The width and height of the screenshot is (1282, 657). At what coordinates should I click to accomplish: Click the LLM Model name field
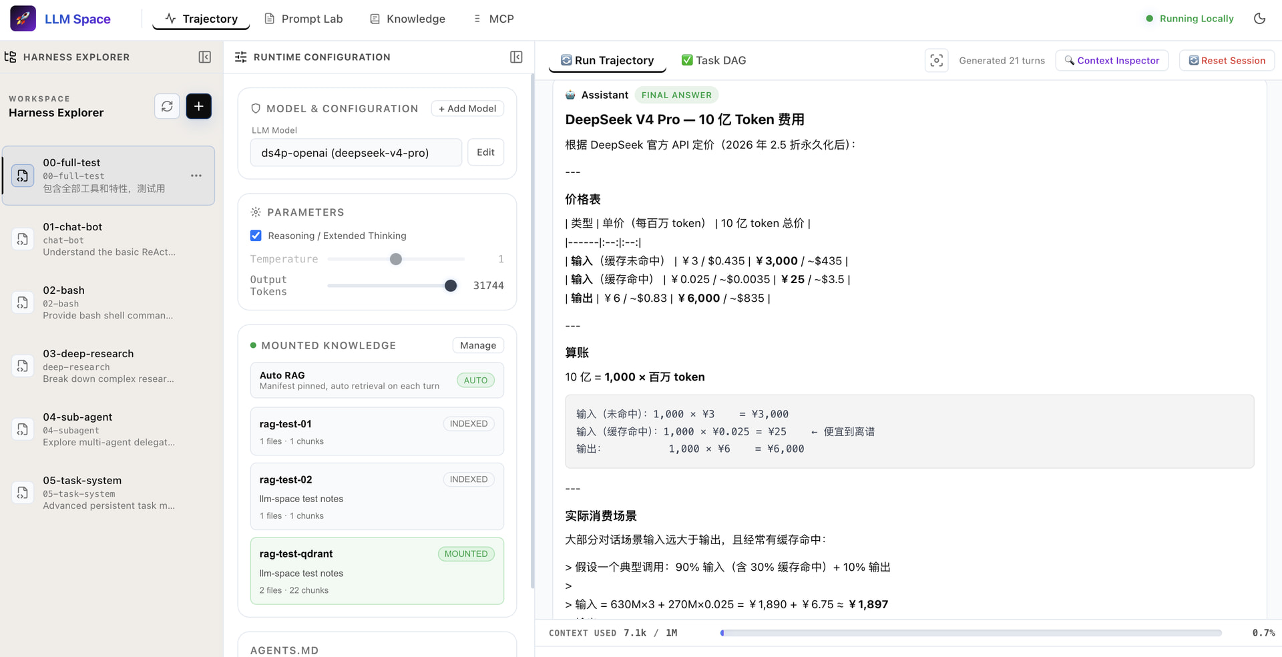[356, 153]
